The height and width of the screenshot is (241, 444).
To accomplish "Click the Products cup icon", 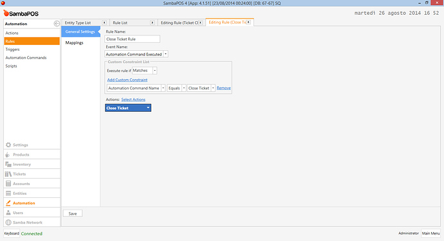I will click(x=8, y=155).
